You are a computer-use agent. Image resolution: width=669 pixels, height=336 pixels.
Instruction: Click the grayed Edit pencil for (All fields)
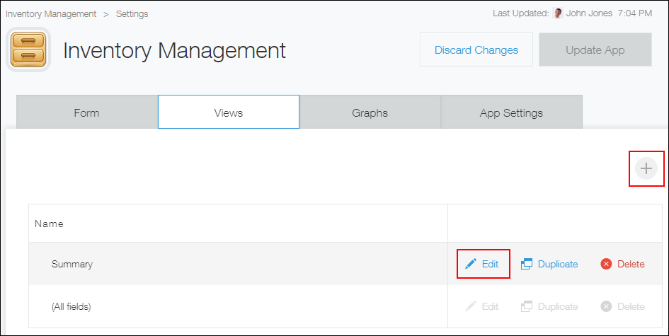[471, 306]
